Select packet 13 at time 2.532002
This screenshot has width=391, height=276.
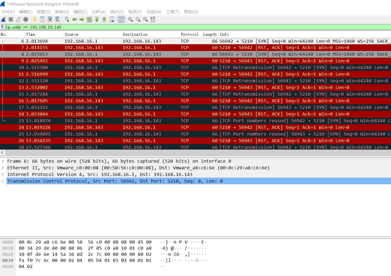[x=195, y=88]
